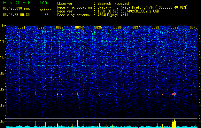Click the HROFFT 1.0.0 title text
Viewport: 201px width, 128px height.
tap(25, 3)
